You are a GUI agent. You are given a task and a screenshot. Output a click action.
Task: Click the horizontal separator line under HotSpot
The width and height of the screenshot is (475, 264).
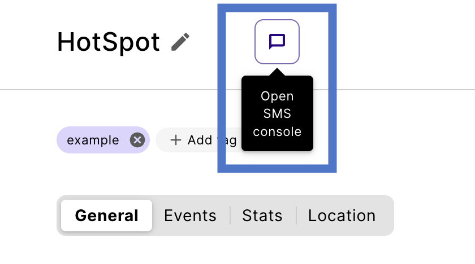[x=113, y=89]
